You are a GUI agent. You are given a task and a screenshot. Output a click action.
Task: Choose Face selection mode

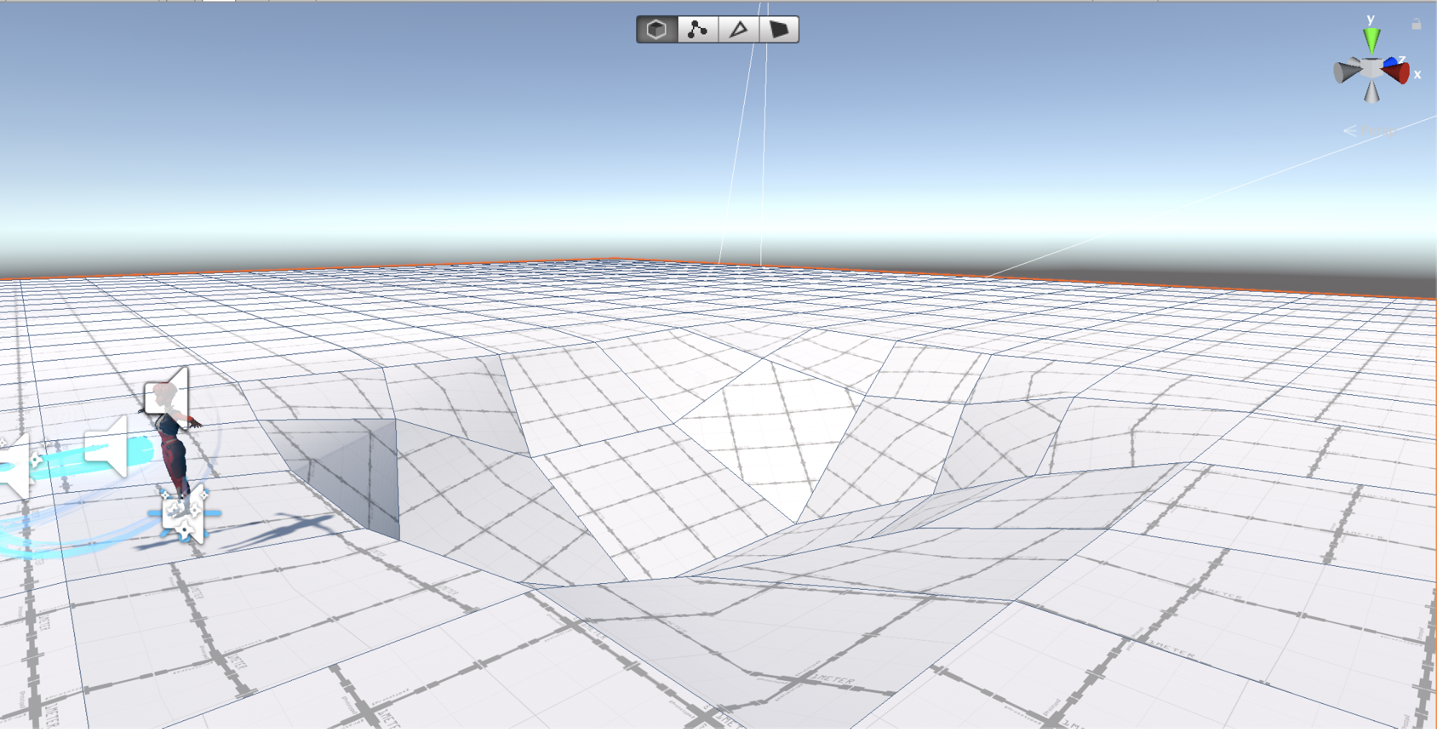(x=779, y=29)
